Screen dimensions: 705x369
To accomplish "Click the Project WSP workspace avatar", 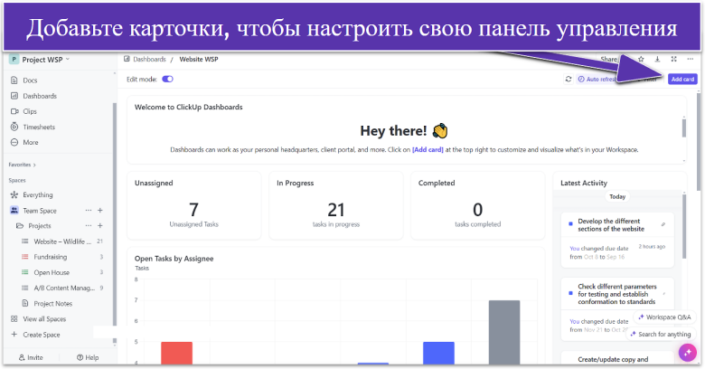I will coord(14,60).
